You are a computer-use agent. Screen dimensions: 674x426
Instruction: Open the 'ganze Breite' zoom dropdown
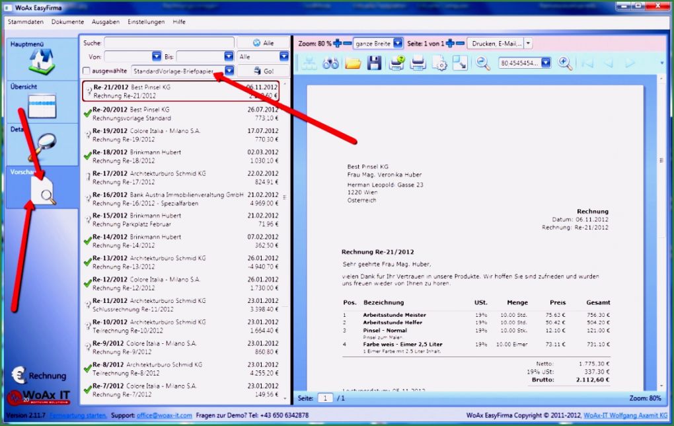(x=398, y=43)
